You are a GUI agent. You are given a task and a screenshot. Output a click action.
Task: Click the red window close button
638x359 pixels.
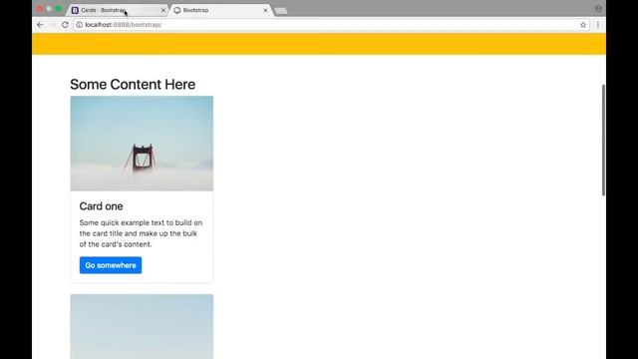(40, 9)
